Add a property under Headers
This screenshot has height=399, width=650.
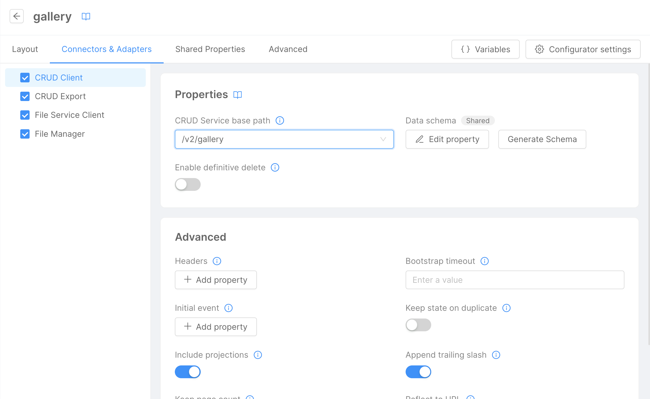coord(216,280)
